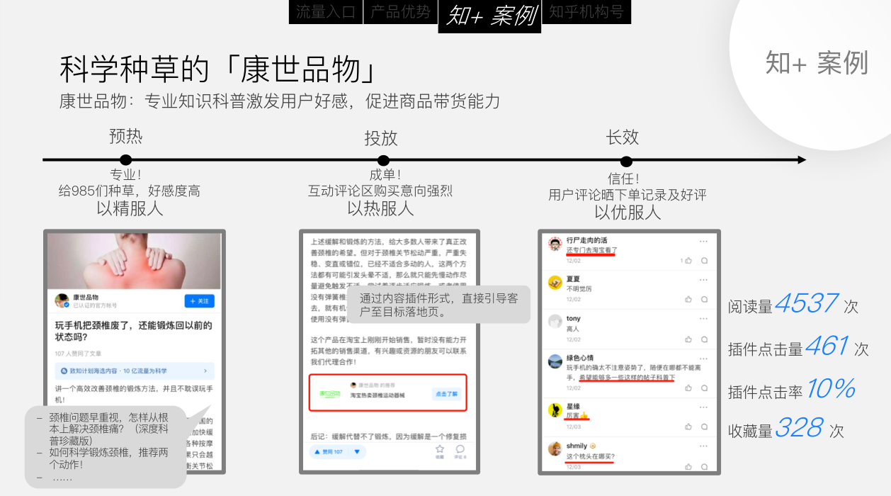Viewport: 891px width, 496px height.
Task: Click the thumbs-up icon on 行尸走肉的活 comment
Action: click(687, 260)
